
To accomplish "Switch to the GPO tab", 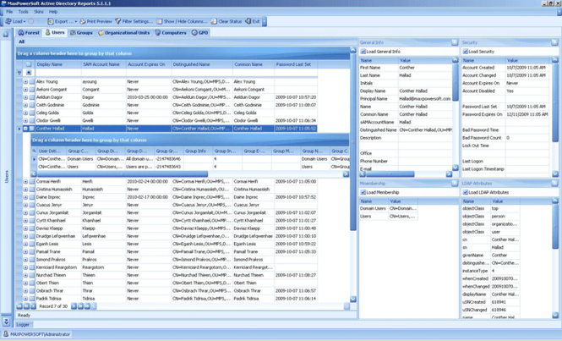I will [199, 33].
